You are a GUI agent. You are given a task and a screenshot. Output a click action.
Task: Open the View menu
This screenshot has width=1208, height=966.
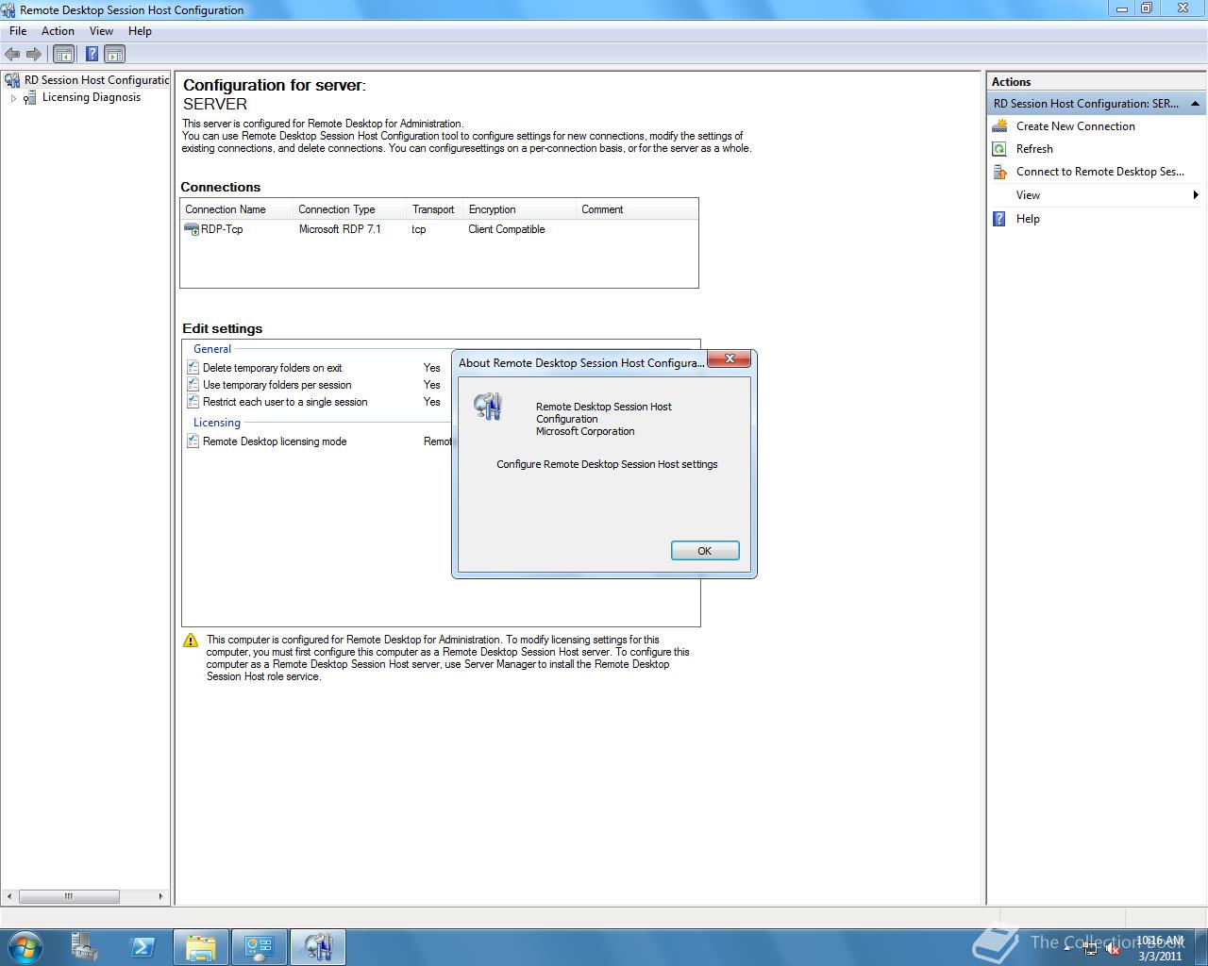pos(101,31)
